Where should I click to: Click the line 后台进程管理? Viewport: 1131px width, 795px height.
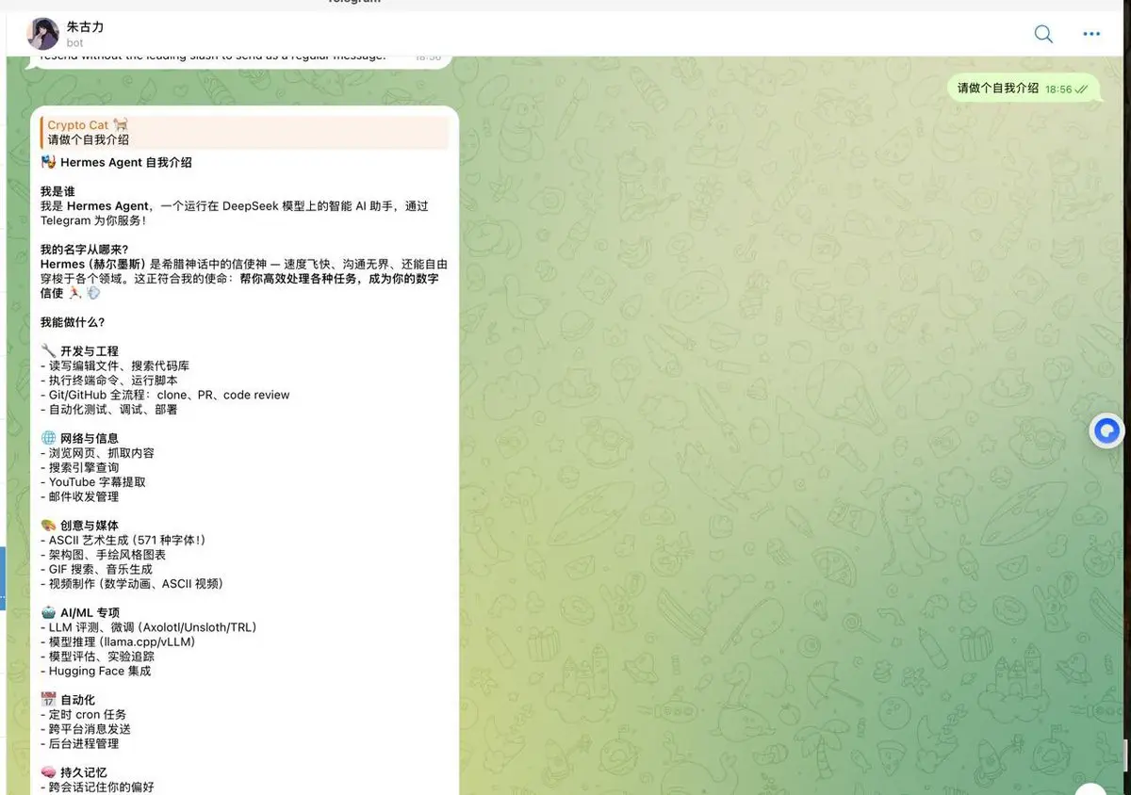(80, 743)
